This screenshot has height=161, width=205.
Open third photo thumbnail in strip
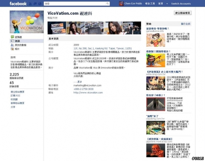pos(94,28)
